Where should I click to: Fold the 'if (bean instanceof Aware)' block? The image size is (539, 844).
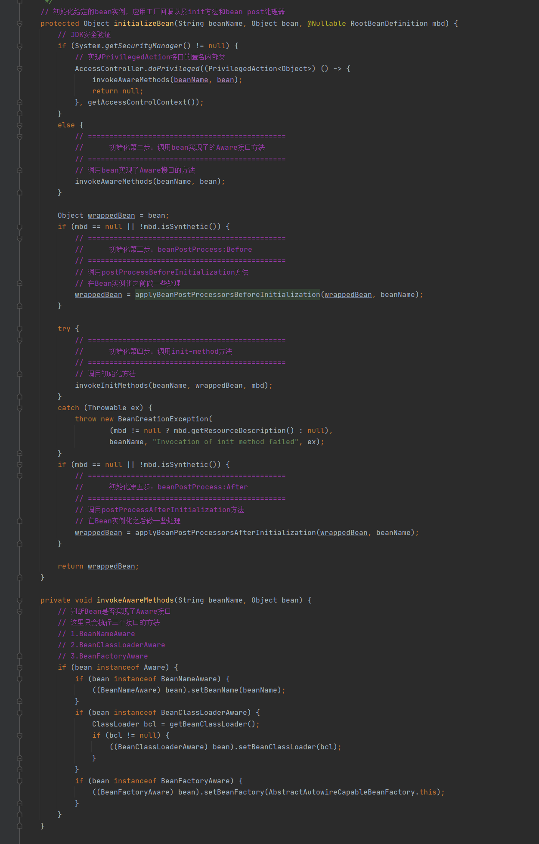20,668
